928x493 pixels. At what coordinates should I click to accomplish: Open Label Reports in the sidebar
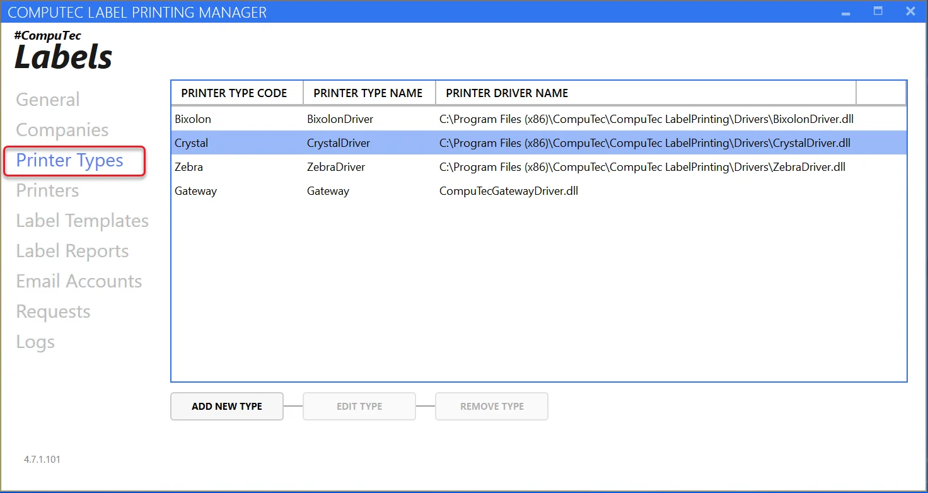tap(72, 251)
